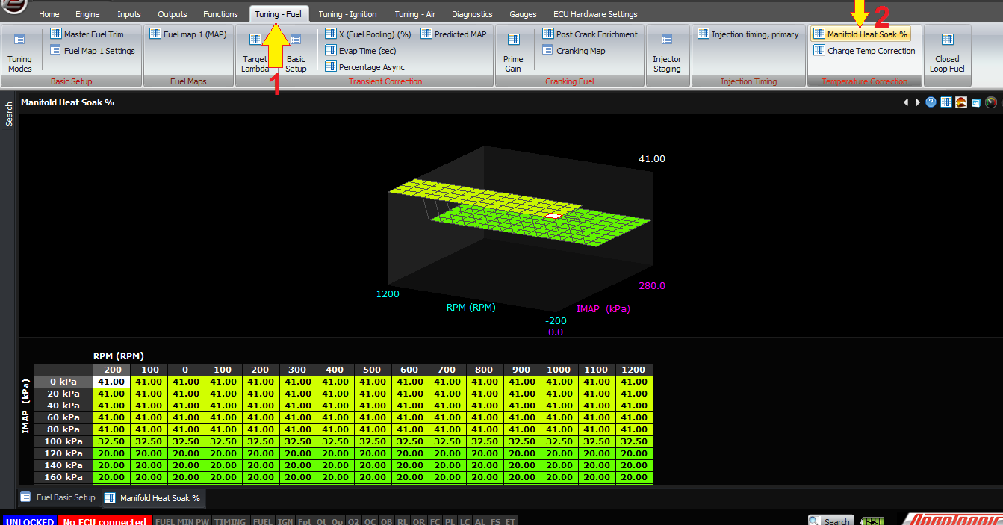Select the 160 kPa row header
The width and height of the screenshot is (1003, 525).
coord(64,477)
